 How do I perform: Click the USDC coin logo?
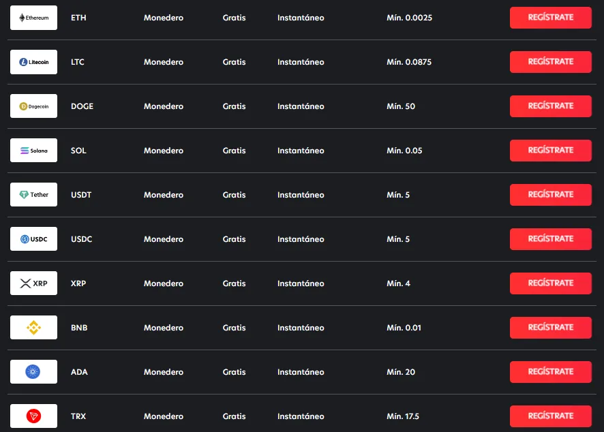pyautogui.click(x=33, y=239)
